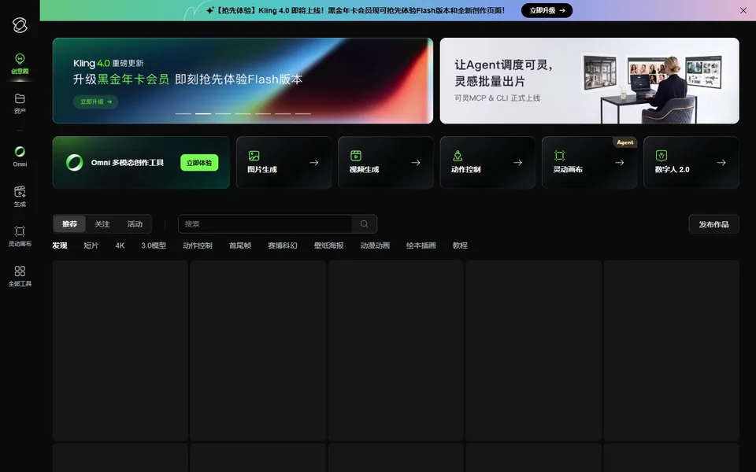Click the 数字人 2.0 card
Screen dimensions: 756x472
click(x=691, y=163)
